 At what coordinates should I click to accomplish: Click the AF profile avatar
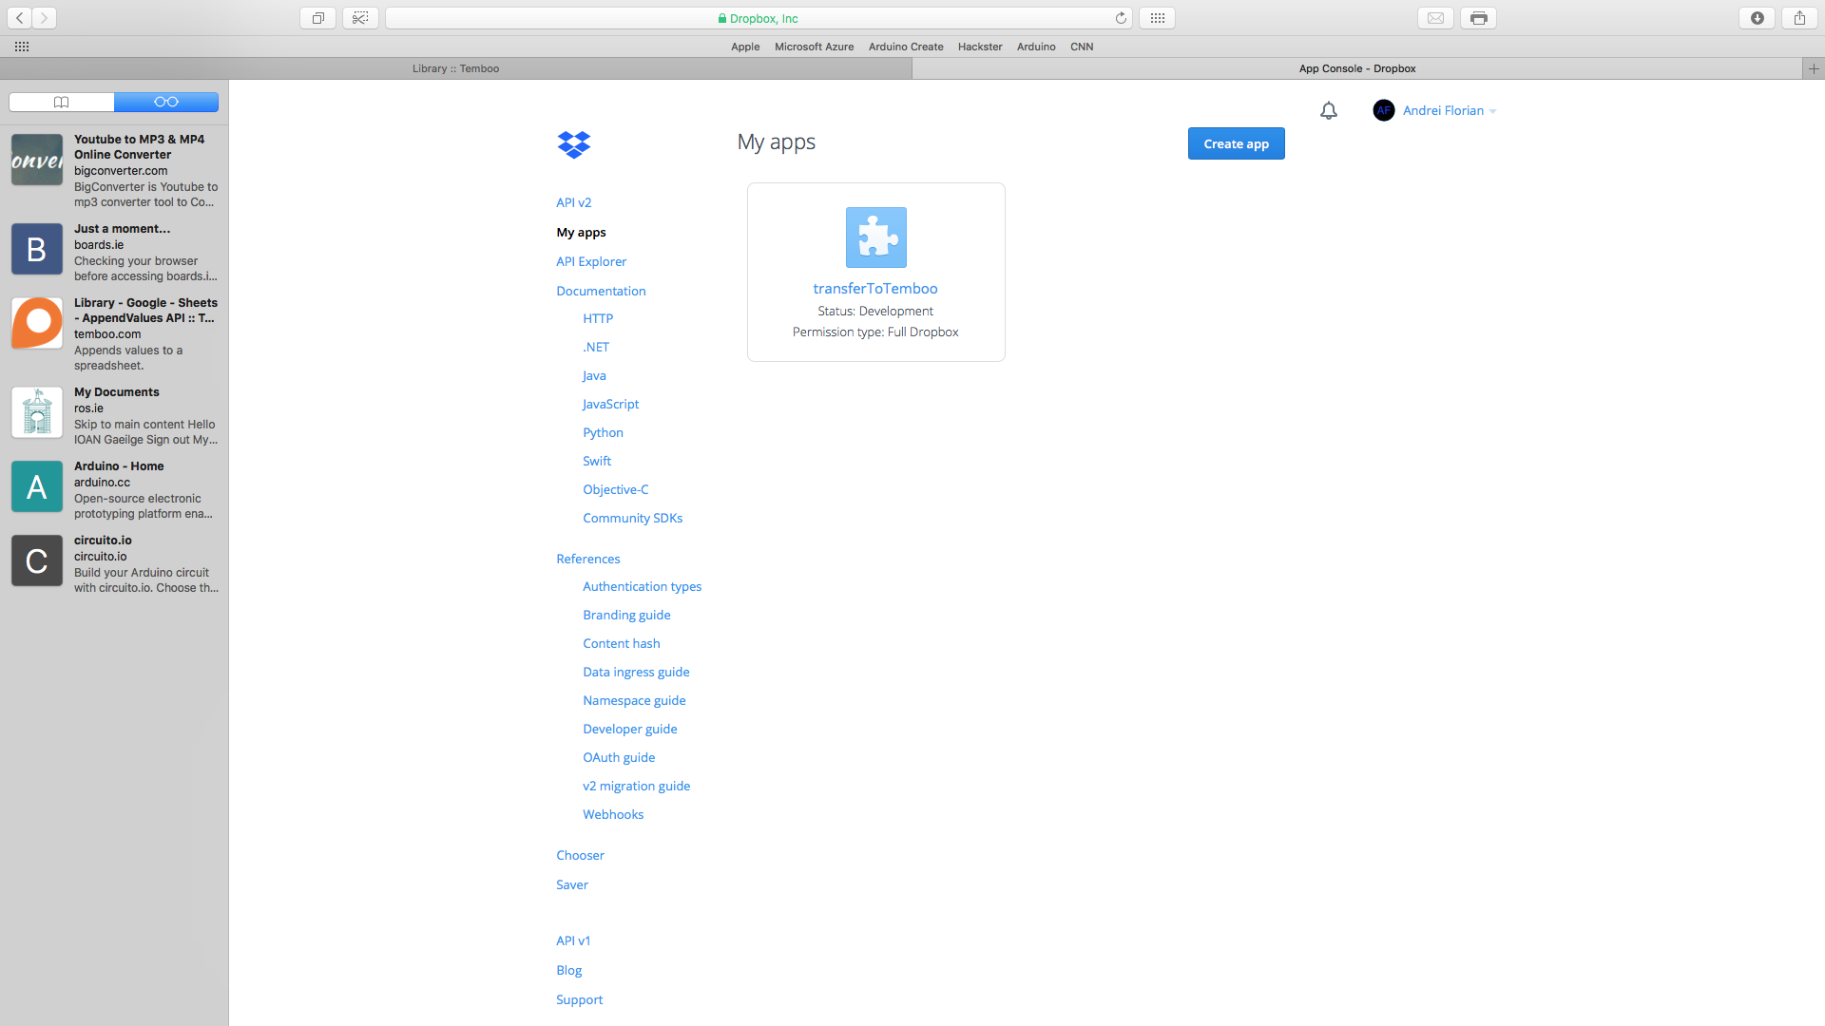[1384, 110]
